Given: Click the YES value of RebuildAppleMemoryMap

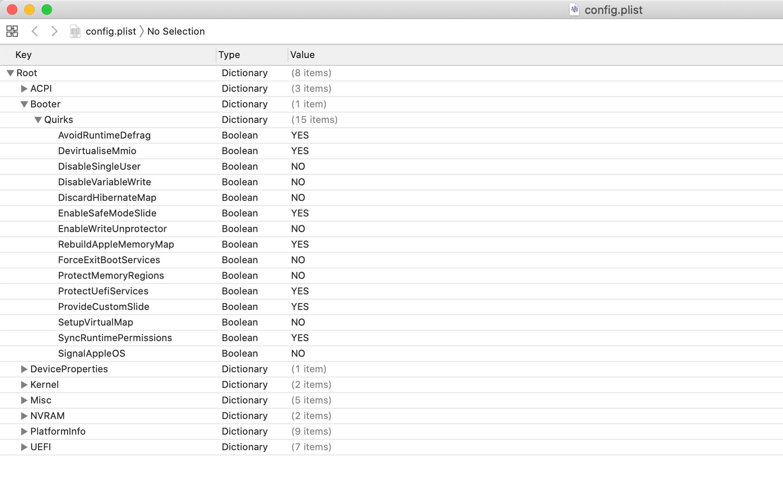Looking at the screenshot, I should (x=300, y=244).
